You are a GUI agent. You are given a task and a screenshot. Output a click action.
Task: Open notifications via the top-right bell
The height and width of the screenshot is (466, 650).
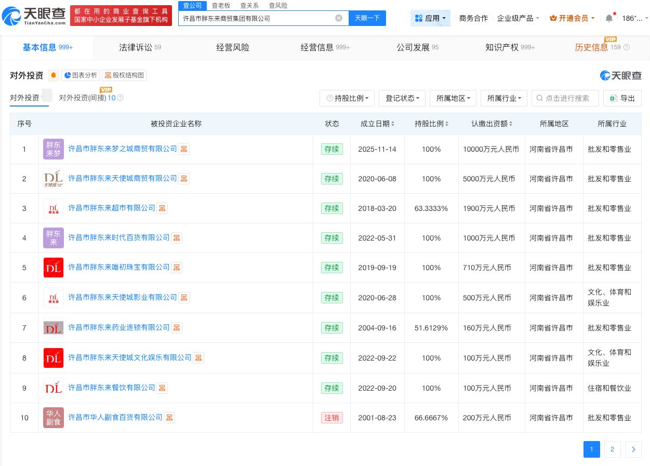point(608,18)
